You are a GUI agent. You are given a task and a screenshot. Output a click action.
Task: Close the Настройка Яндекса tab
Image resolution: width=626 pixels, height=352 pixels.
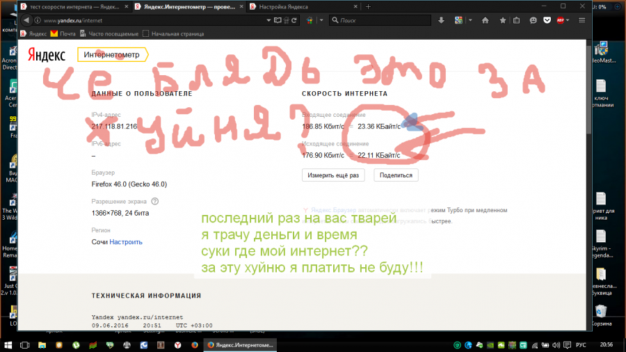point(355,7)
